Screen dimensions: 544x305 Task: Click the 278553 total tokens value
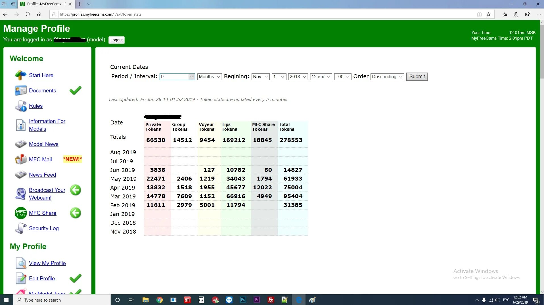[x=291, y=140]
